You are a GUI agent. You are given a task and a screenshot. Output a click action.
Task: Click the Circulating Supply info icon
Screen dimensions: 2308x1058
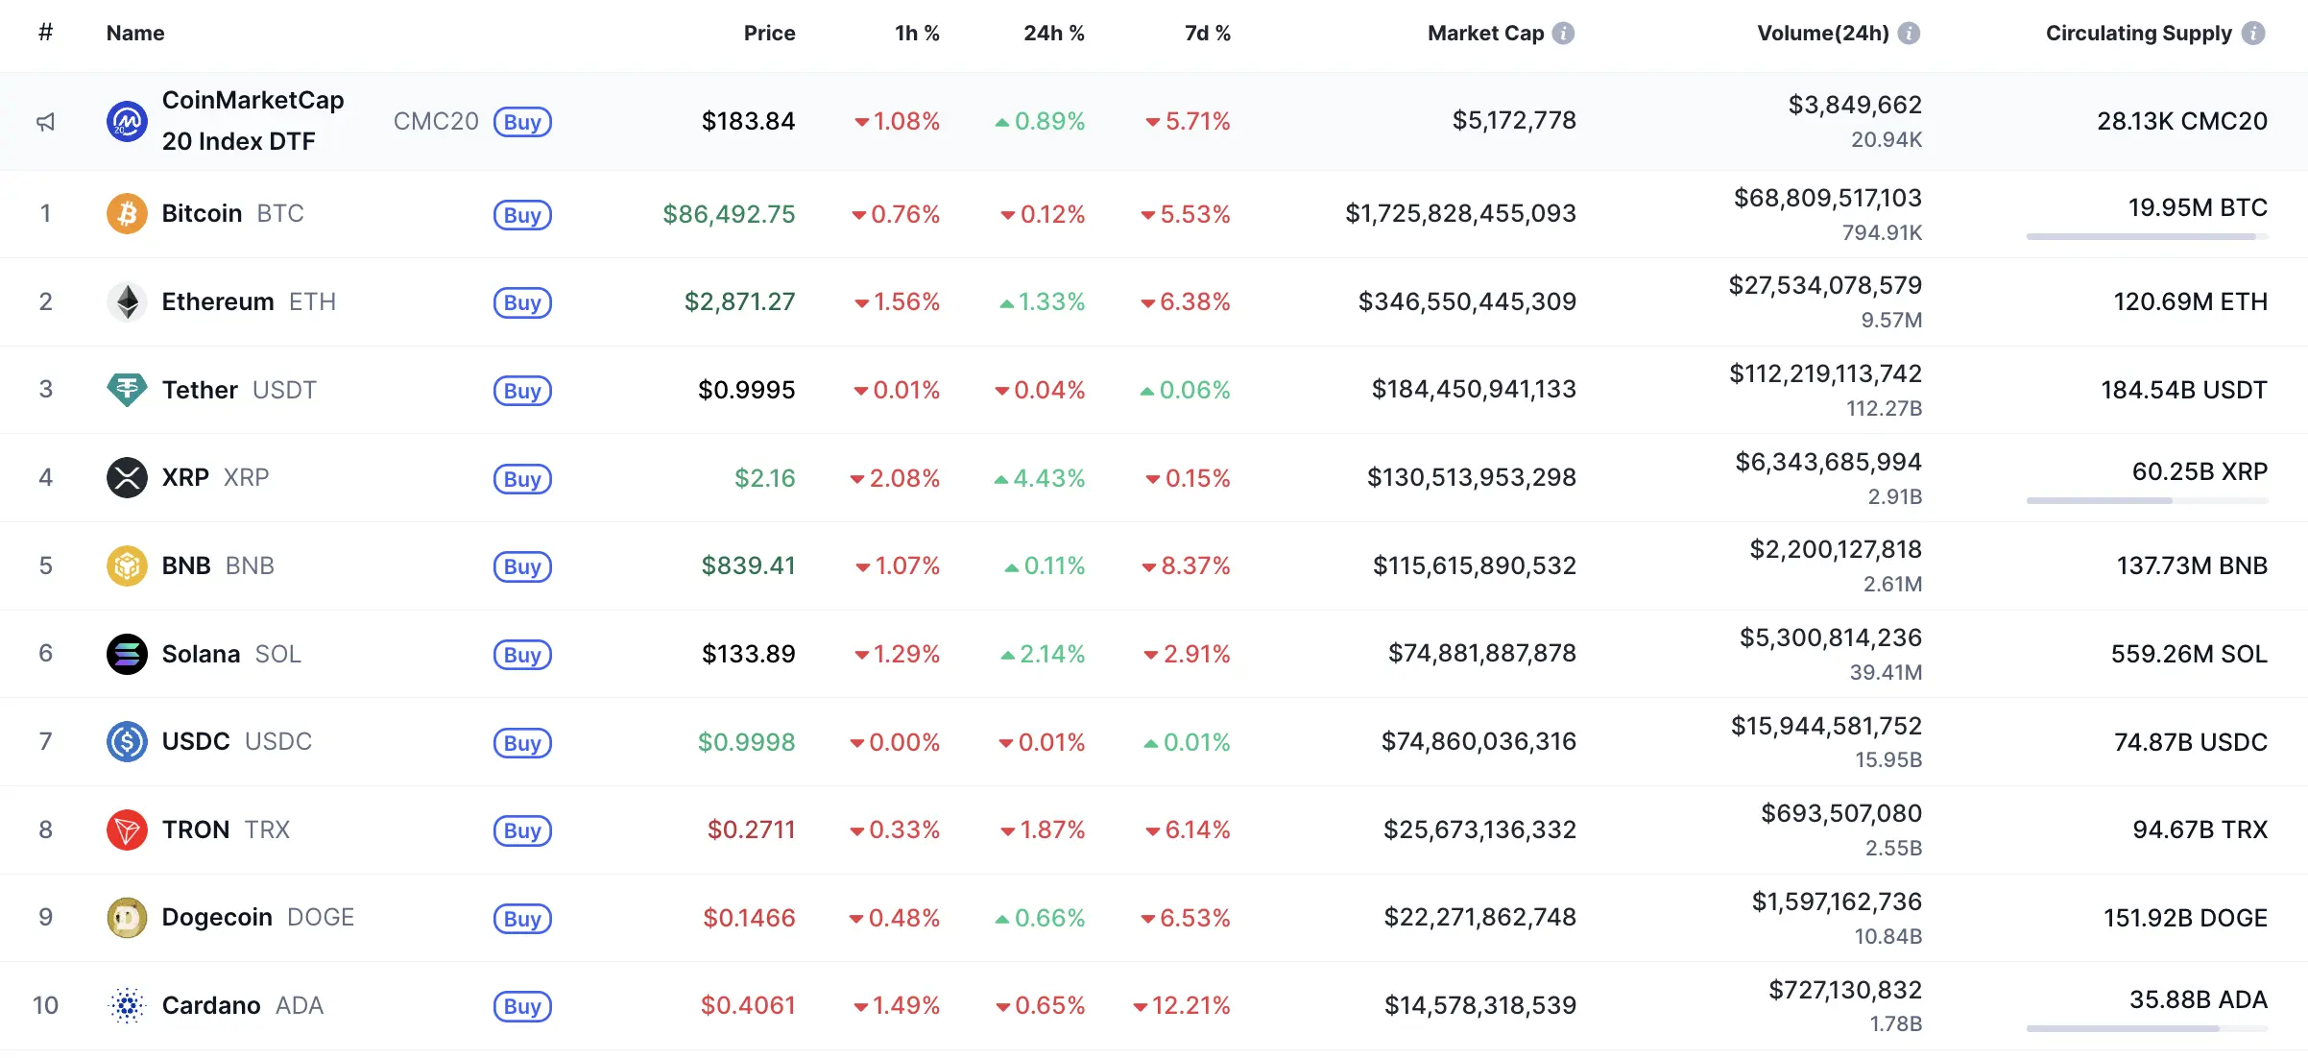coord(2253,33)
